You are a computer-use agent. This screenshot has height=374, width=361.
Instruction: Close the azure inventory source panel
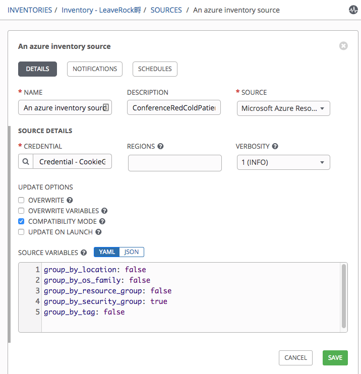[x=343, y=46]
